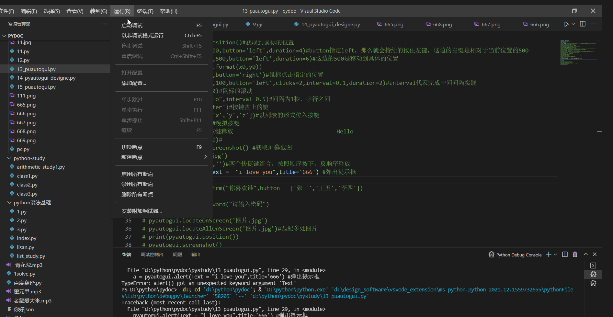The width and height of the screenshot is (613, 317).
Task: Open the 终端(T) menu in the menu bar
Action: [145, 11]
